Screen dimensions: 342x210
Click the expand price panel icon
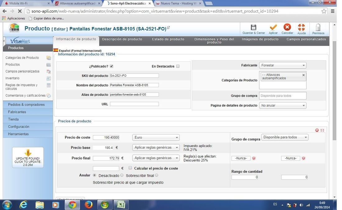pos(322,130)
